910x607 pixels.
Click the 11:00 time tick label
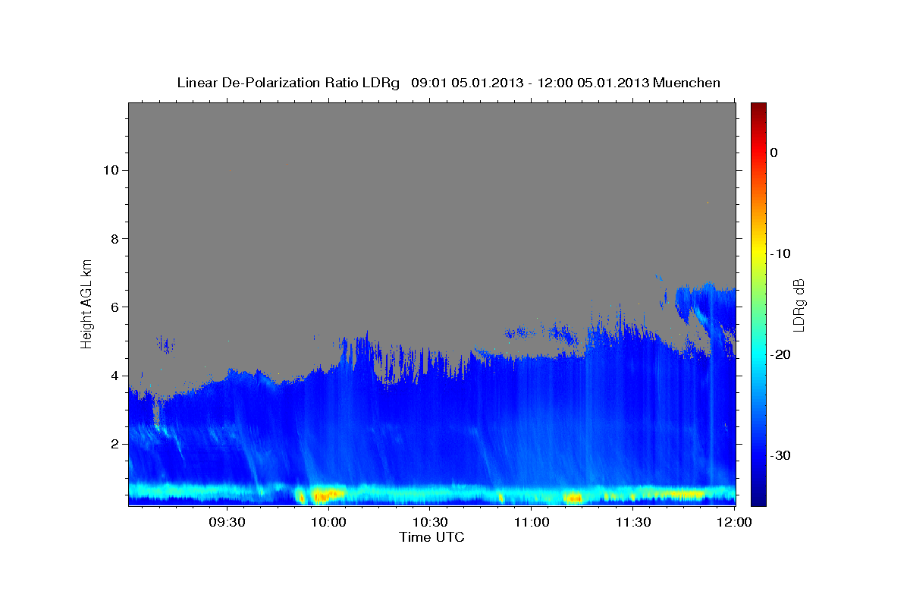[532, 522]
